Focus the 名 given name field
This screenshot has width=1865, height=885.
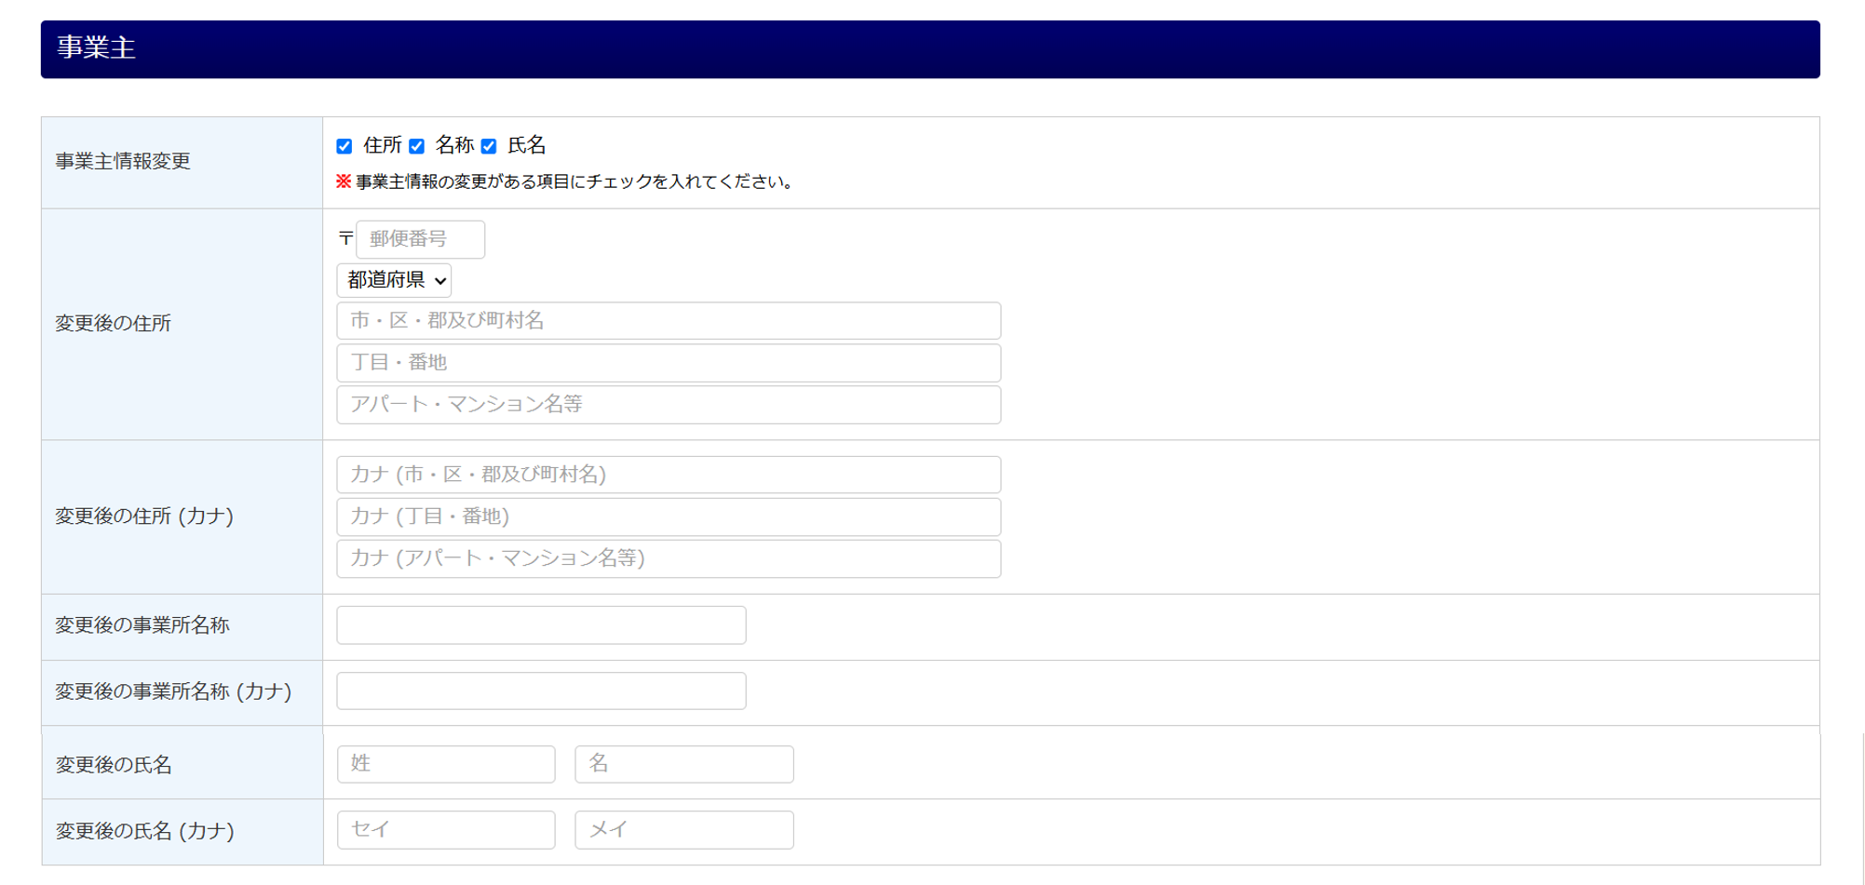(x=684, y=764)
